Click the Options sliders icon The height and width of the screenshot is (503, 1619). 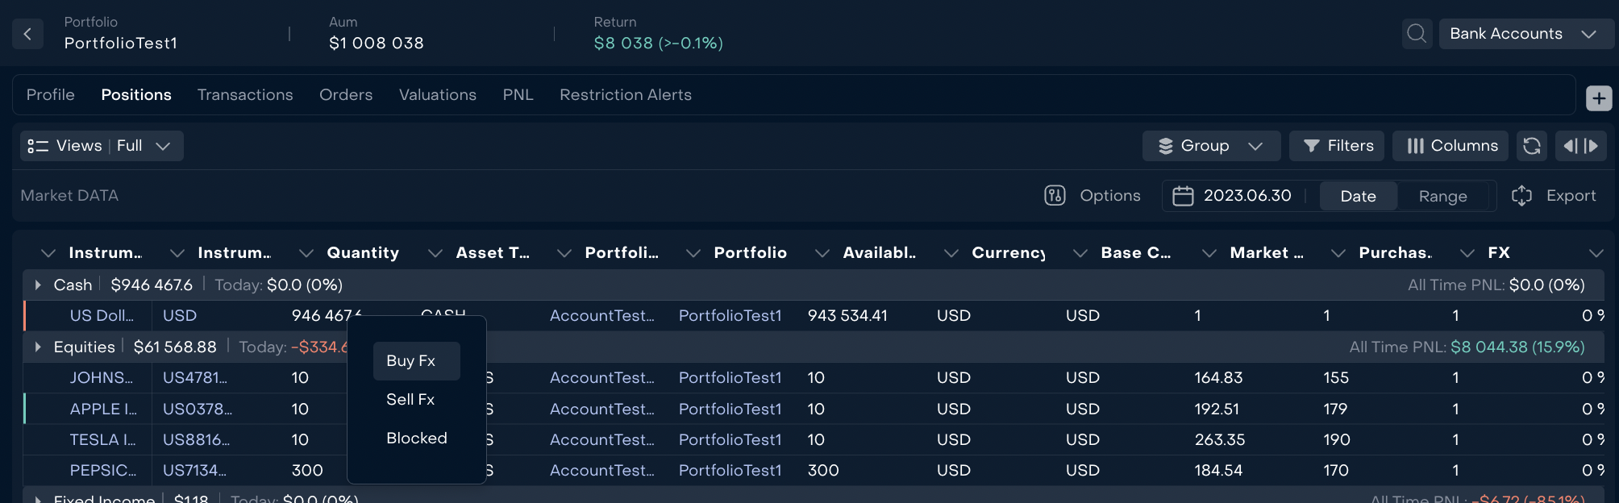[1055, 196]
